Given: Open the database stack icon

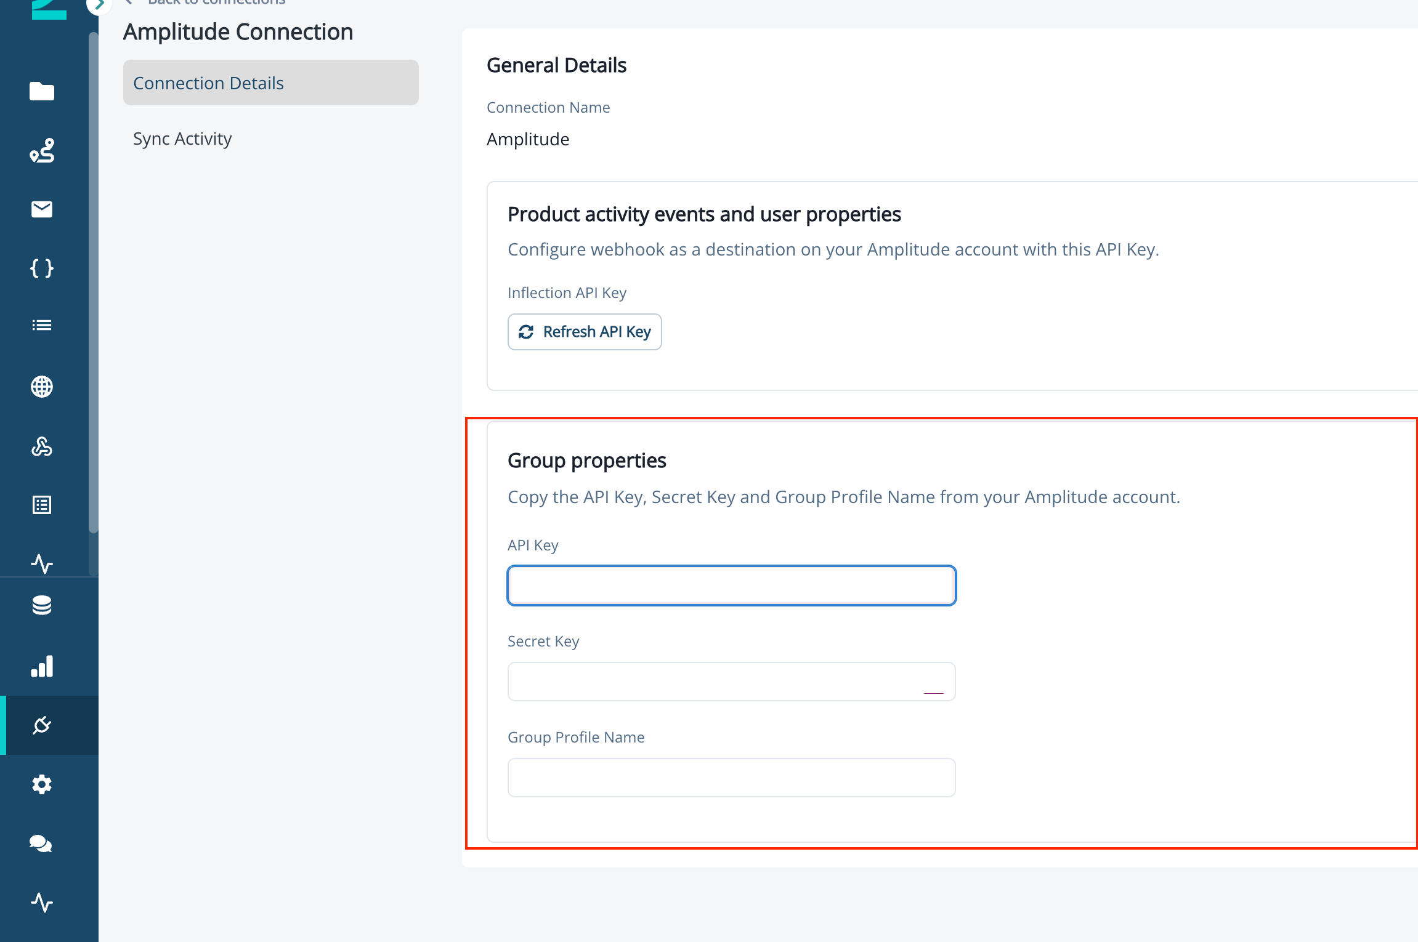Looking at the screenshot, I should point(42,605).
